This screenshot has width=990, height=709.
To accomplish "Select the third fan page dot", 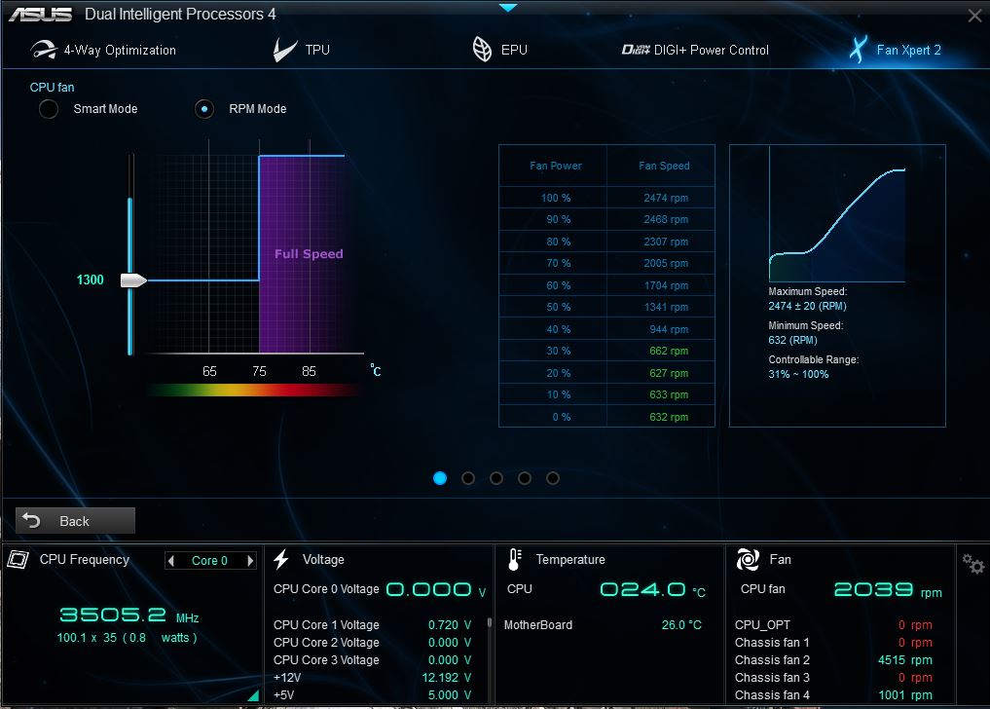I will coord(496,478).
